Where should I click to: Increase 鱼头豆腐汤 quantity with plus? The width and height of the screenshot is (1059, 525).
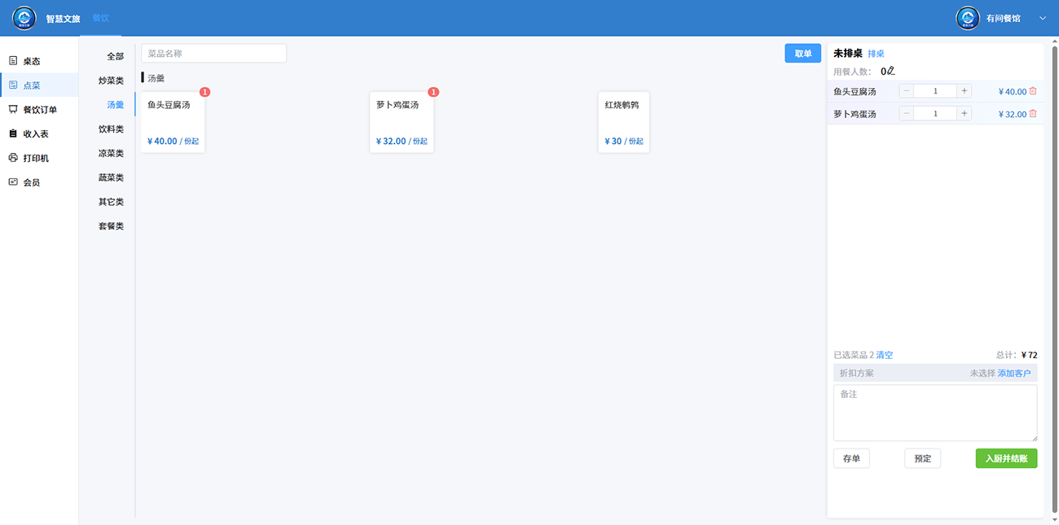click(965, 91)
